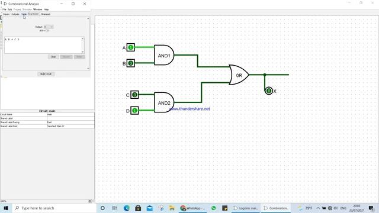Click the taskbar search box
379x213 pixels.
pos(54,208)
